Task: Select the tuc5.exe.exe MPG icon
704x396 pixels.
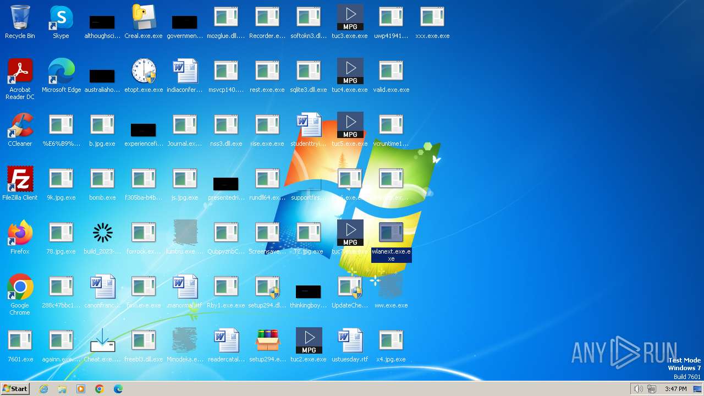Action: tap(350, 125)
